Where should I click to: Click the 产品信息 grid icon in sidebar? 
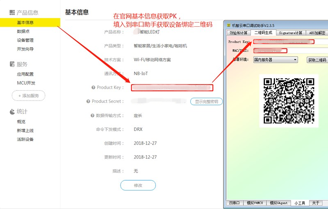(12, 13)
